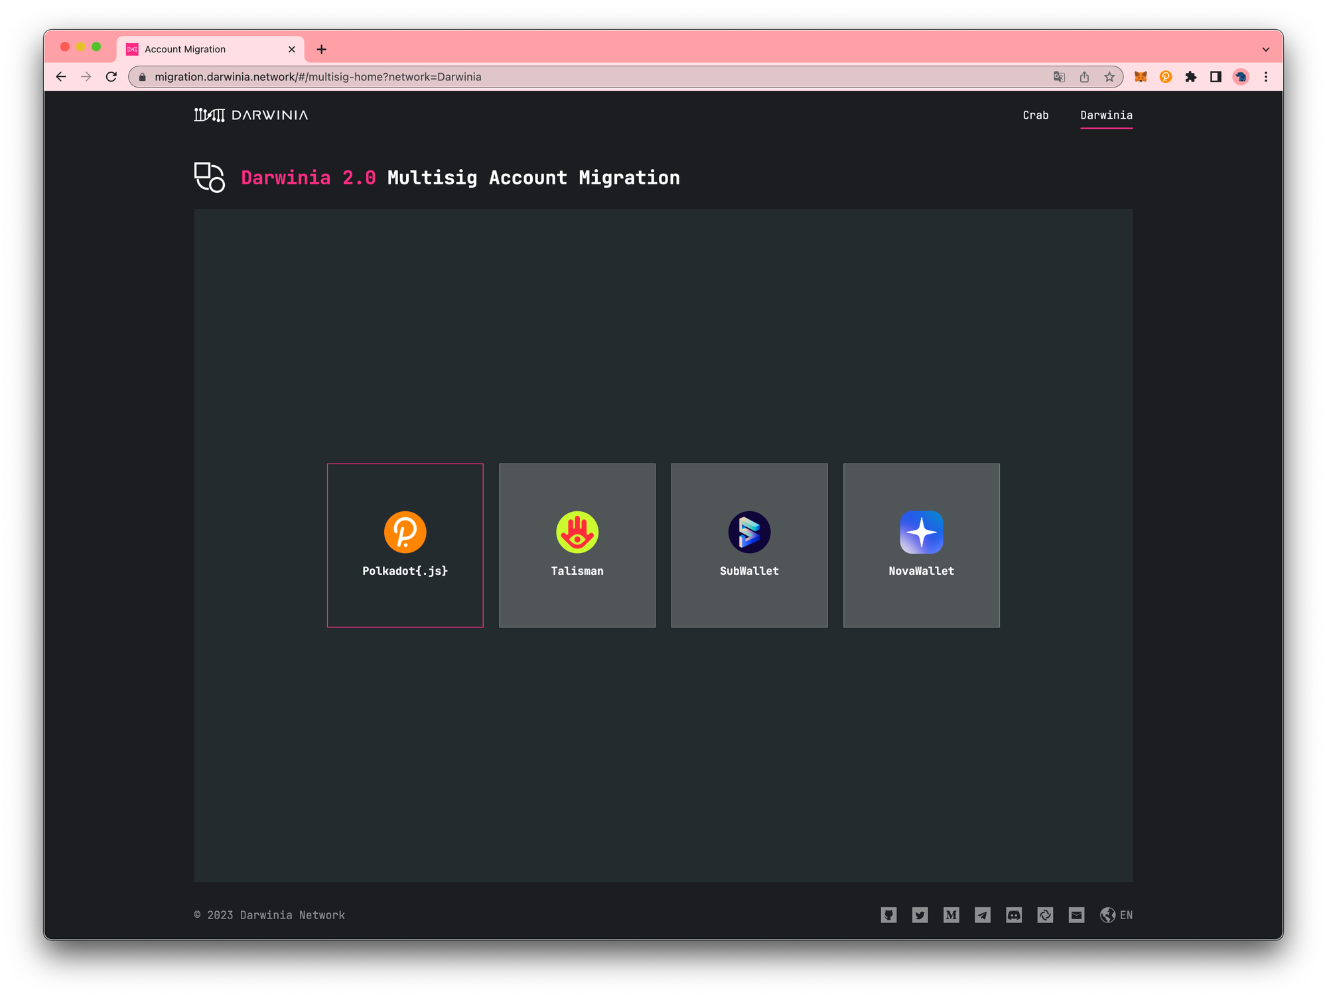Select the Polkadot{.js} wallet card
The height and width of the screenshot is (998, 1327).
tap(405, 545)
